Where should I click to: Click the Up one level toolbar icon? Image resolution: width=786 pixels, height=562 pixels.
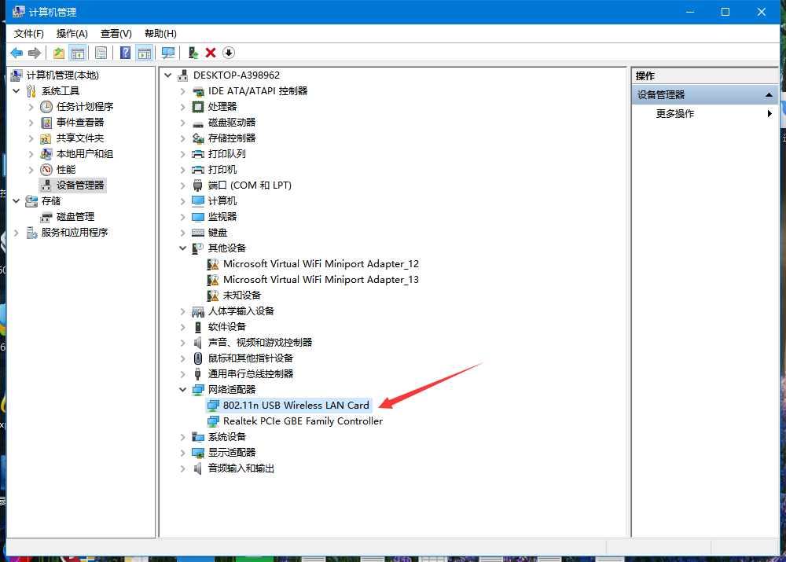(59, 53)
